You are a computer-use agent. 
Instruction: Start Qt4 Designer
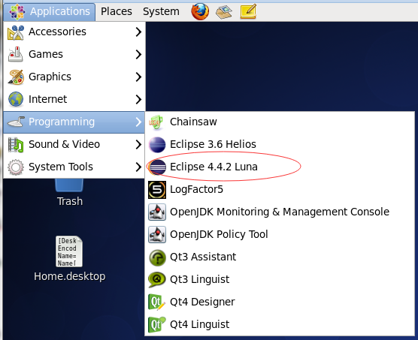tap(280, 302)
